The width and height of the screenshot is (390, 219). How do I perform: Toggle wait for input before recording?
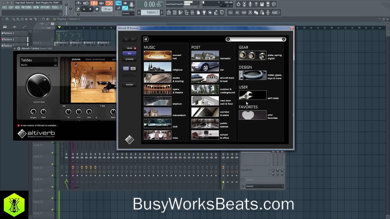(x=86, y=3)
